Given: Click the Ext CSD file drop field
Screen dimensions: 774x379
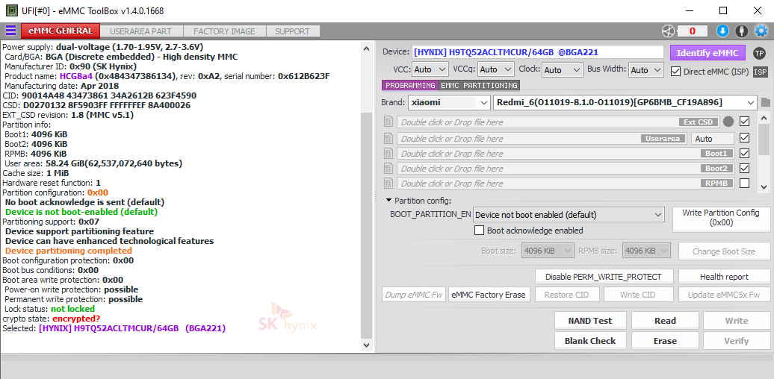Looking at the screenshot, I should [558, 122].
